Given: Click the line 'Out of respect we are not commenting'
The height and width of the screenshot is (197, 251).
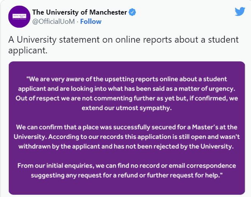Looking at the screenshot, I should tap(126, 98).
